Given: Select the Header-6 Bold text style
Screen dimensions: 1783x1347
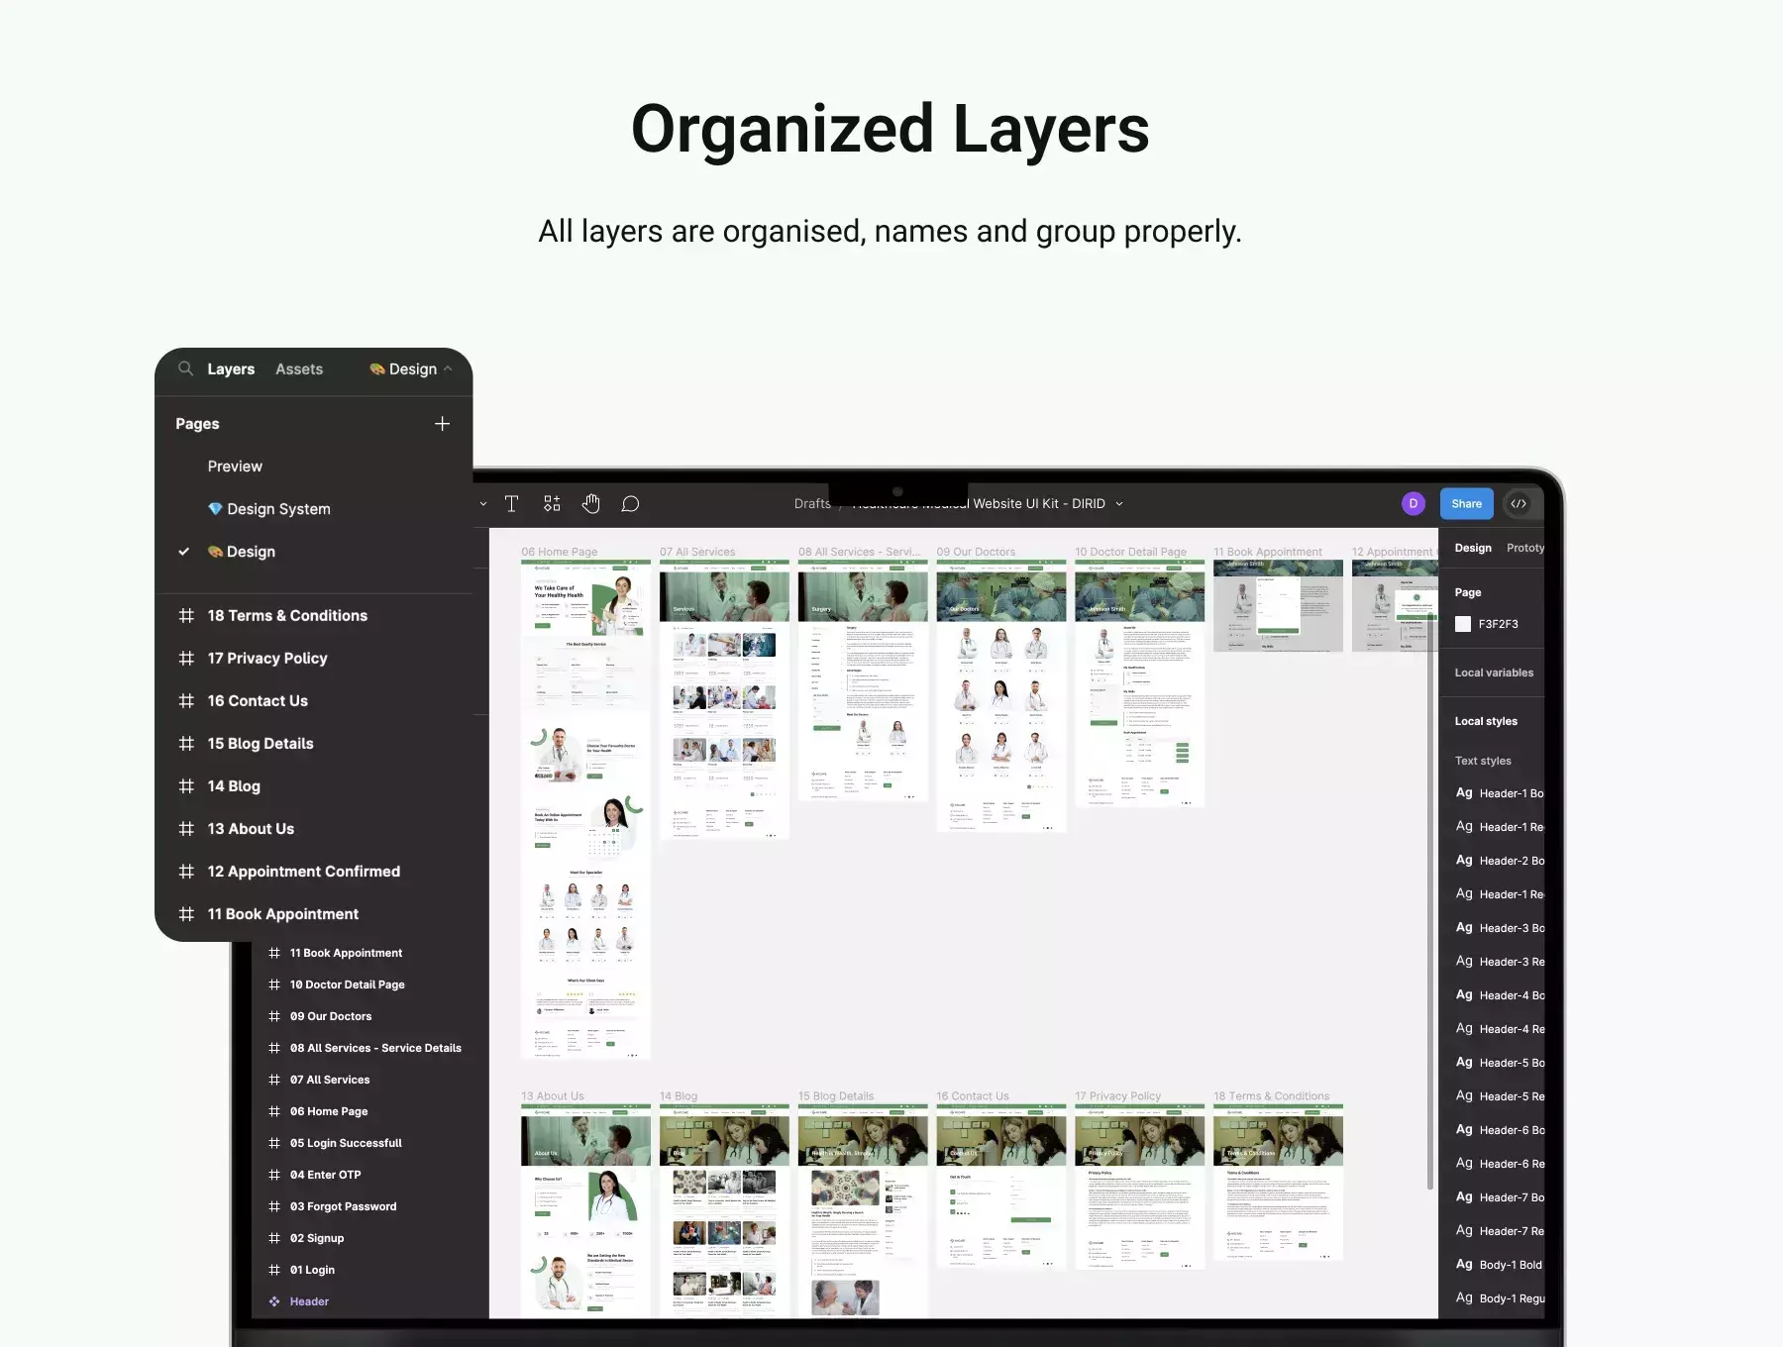Looking at the screenshot, I should 1500,1130.
